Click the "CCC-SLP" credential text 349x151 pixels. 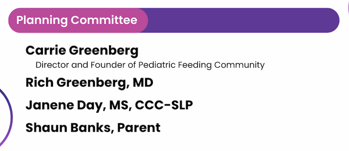164,105
